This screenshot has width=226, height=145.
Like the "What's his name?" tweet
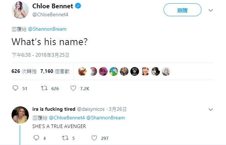point(73,88)
